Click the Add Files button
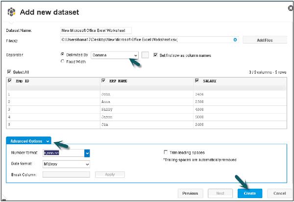 coord(265,40)
